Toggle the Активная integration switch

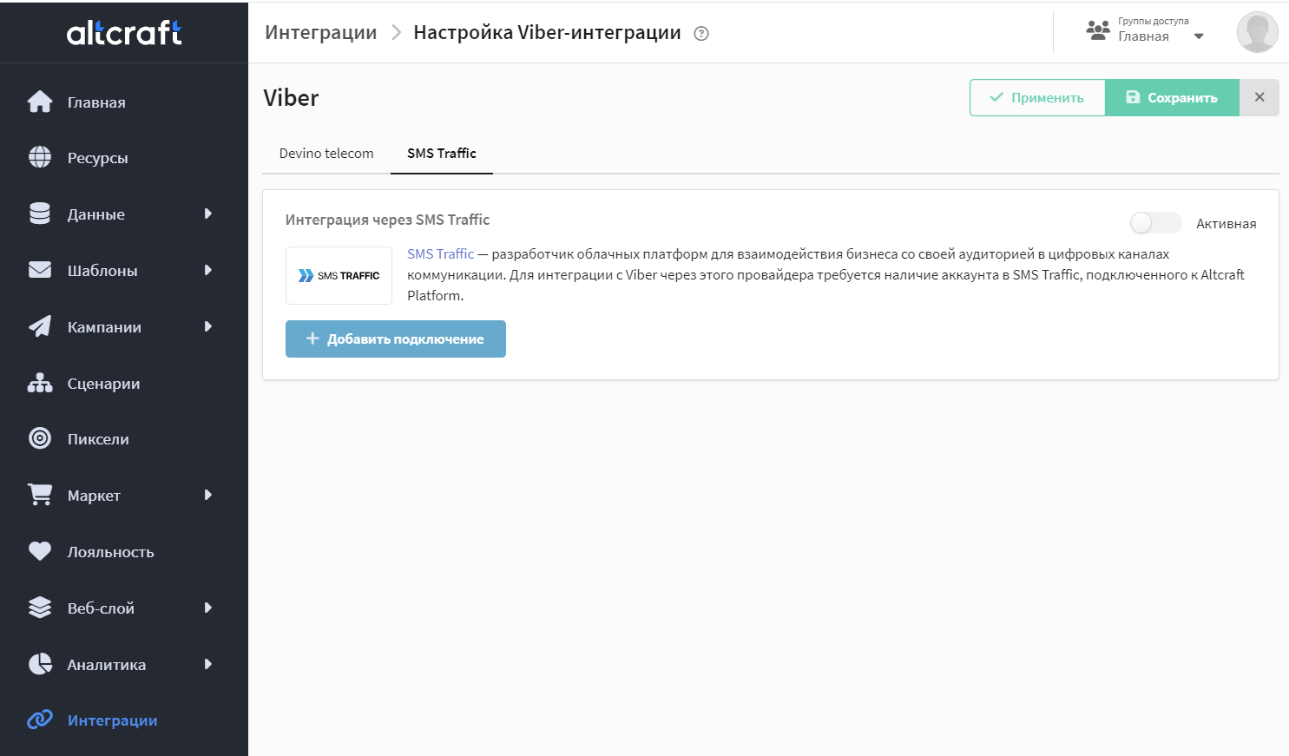(x=1155, y=223)
